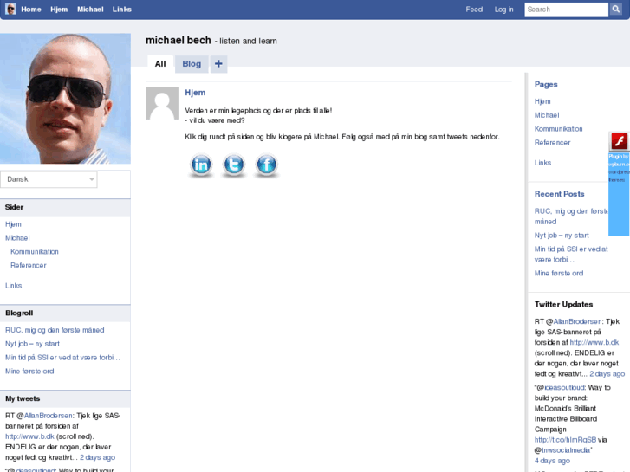630x472 pixels.
Task: Open Links under Pages on right
Action: tap(542, 163)
